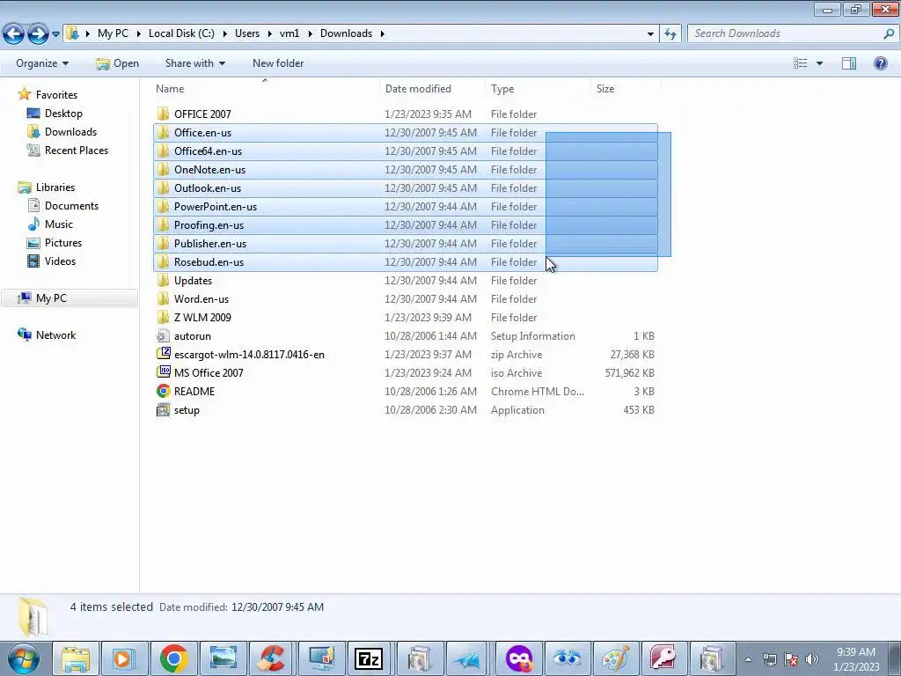This screenshot has height=676, width=901.
Task: Open Windows Explorer from the taskbar
Action: pyautogui.click(x=76, y=658)
